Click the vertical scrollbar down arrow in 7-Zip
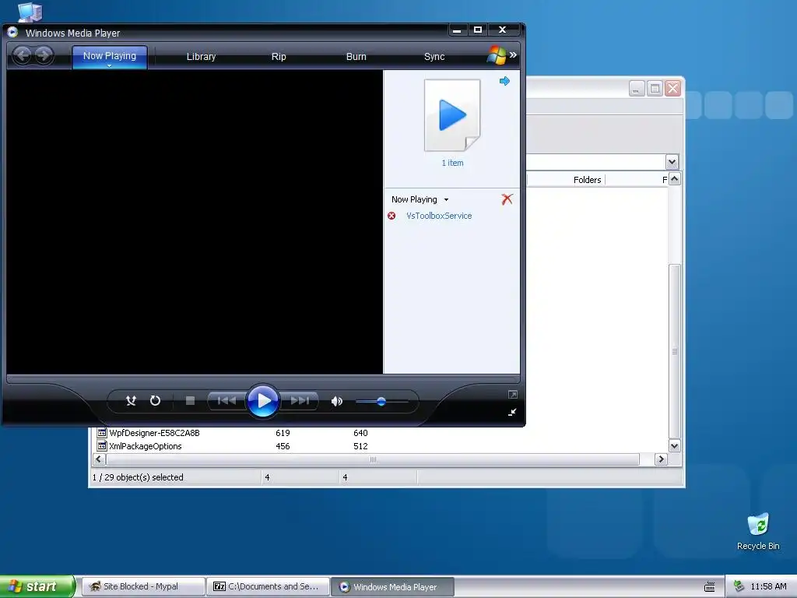 675,446
